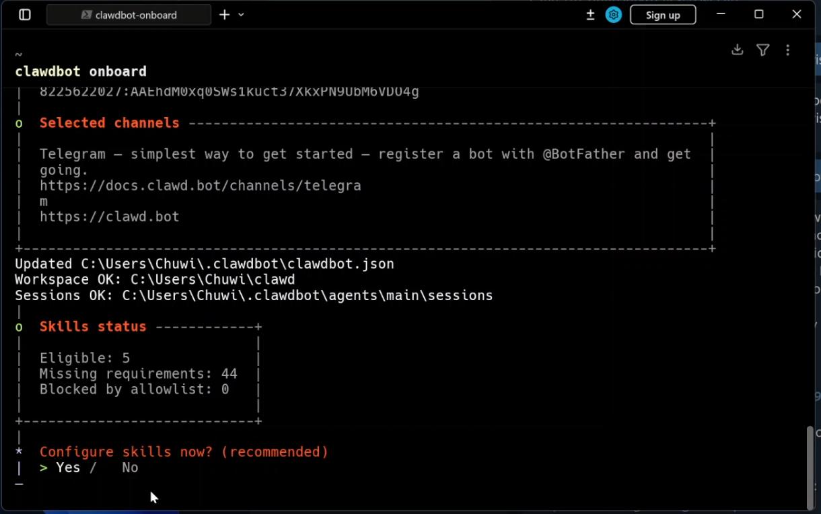
Task: Open the new tab options chevron
Action: (242, 15)
